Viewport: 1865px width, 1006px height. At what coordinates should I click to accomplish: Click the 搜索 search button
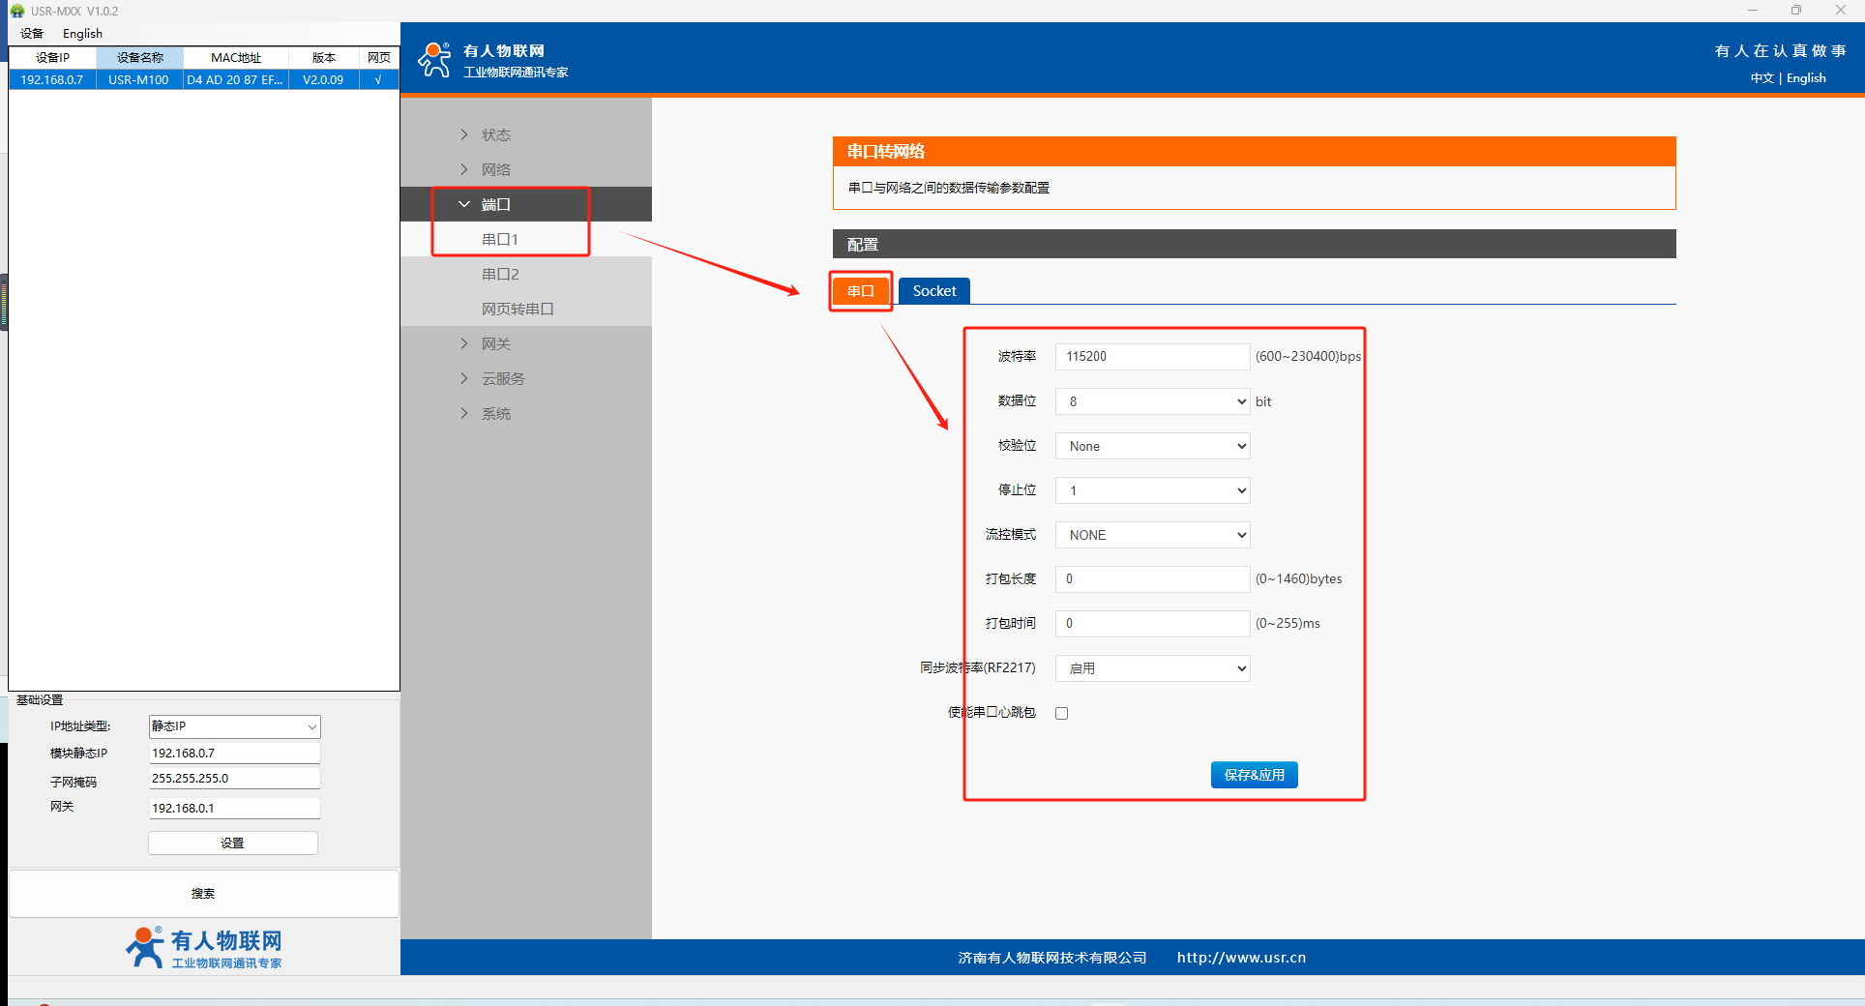coord(203,894)
